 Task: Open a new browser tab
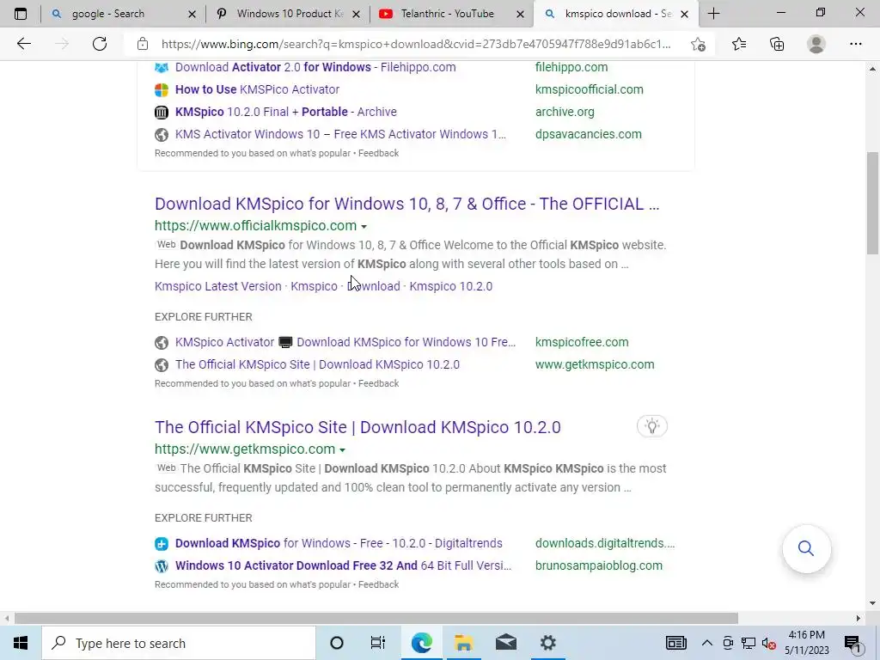point(714,14)
